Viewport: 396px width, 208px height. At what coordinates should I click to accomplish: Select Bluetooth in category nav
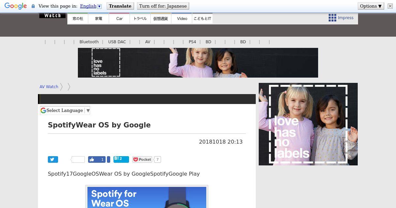(89, 42)
